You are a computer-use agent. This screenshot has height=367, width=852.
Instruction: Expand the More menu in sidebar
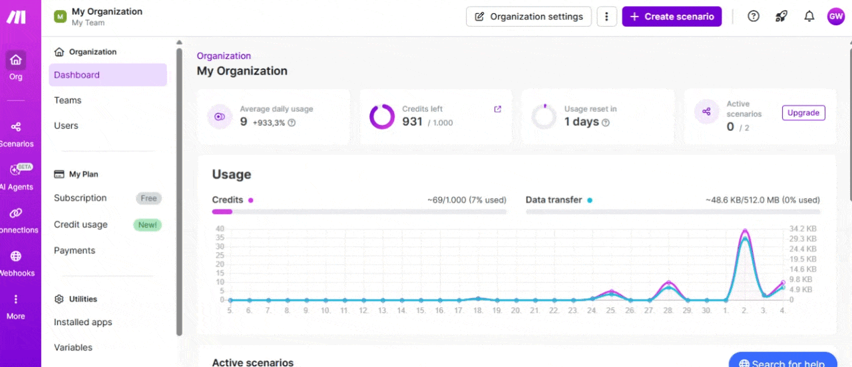16,306
